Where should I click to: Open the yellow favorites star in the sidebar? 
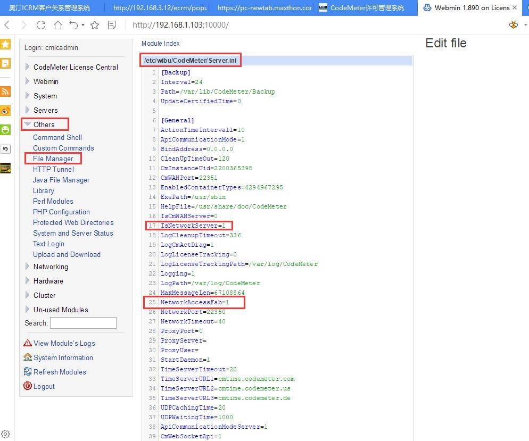pos(5,44)
